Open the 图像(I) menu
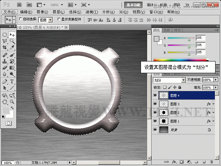 pos(42,12)
